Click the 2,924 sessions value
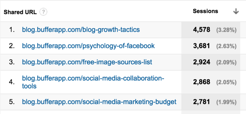The image size is (246, 114). tap(202, 62)
